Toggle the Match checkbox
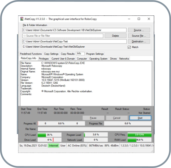Screen dimensions: 171x168 [129, 47]
